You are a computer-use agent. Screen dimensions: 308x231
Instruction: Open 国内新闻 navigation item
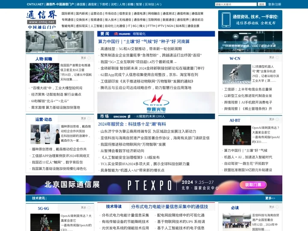click(x=82, y=14)
